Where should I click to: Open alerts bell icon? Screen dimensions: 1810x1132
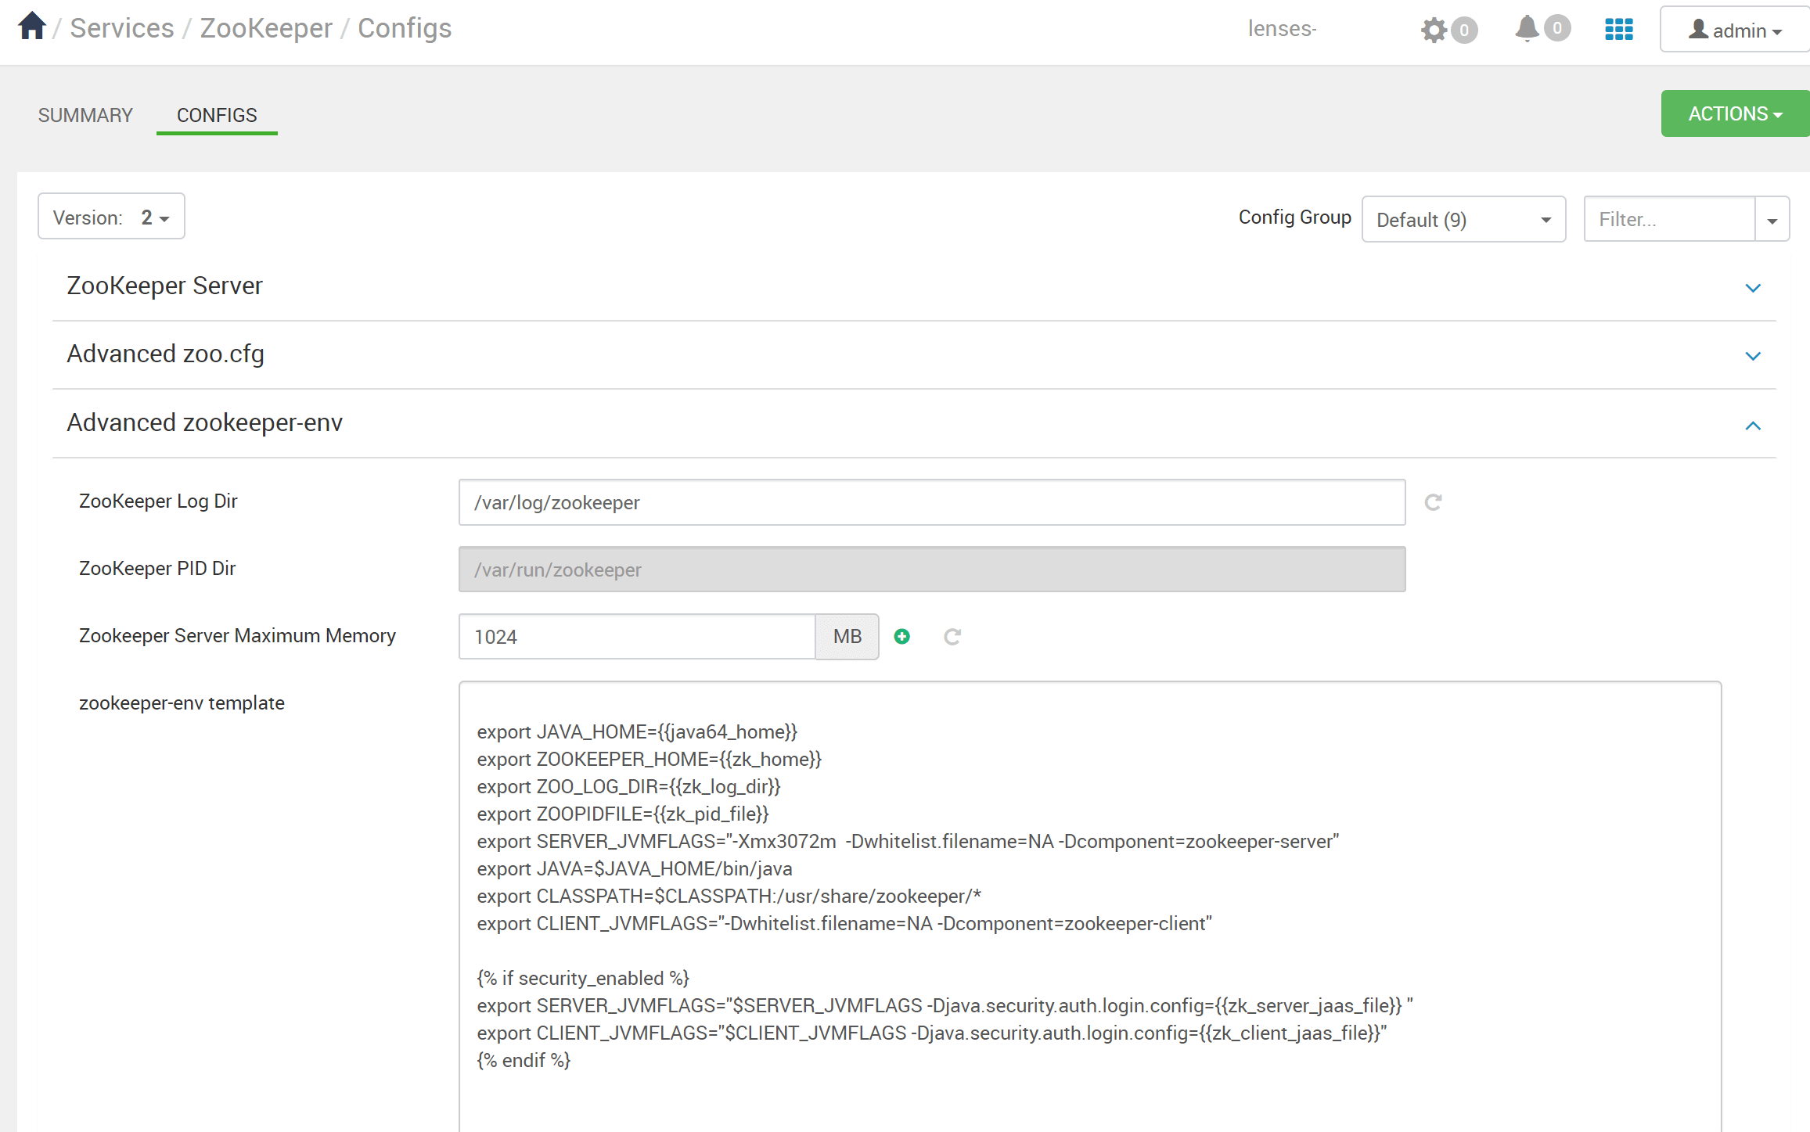tap(1527, 28)
